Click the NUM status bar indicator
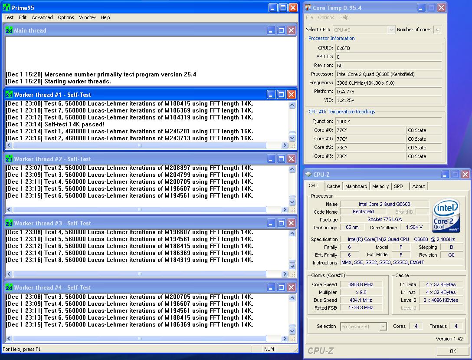Screen dimensions: 472x360 269,349
